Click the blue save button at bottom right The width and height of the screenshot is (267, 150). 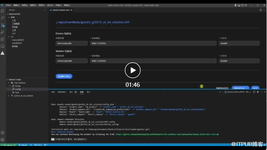point(255,88)
